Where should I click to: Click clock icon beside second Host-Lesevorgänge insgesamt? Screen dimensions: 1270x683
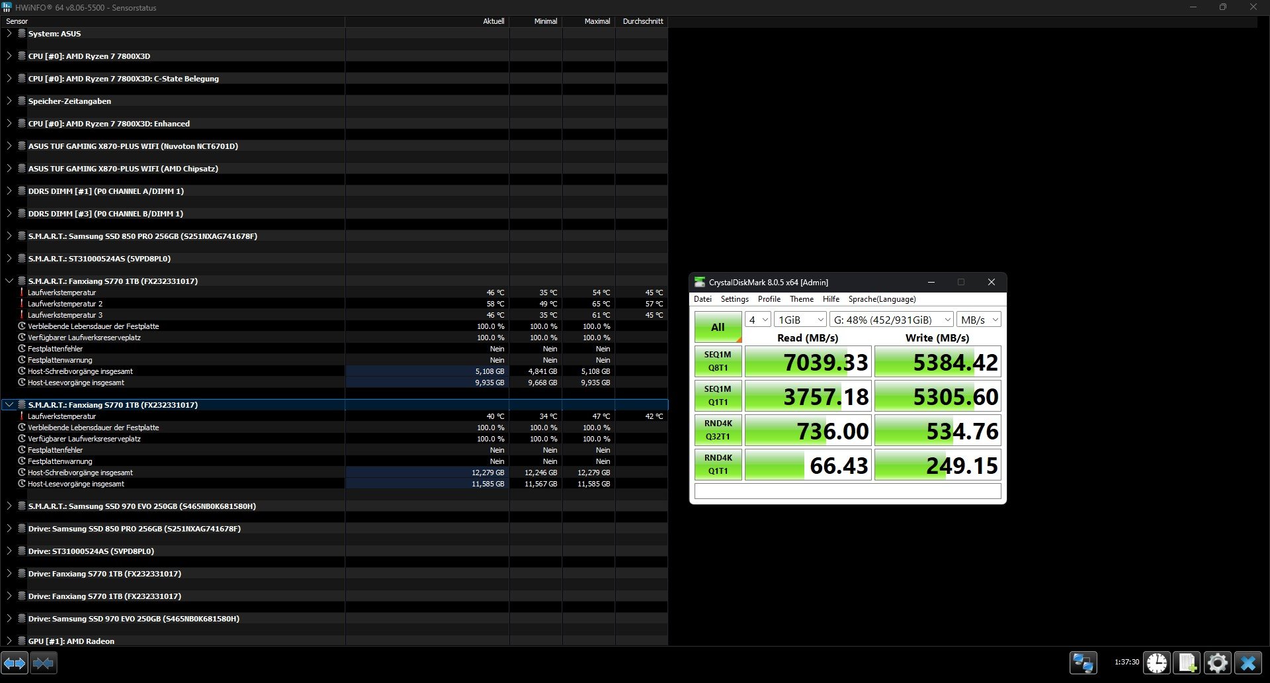tap(21, 484)
